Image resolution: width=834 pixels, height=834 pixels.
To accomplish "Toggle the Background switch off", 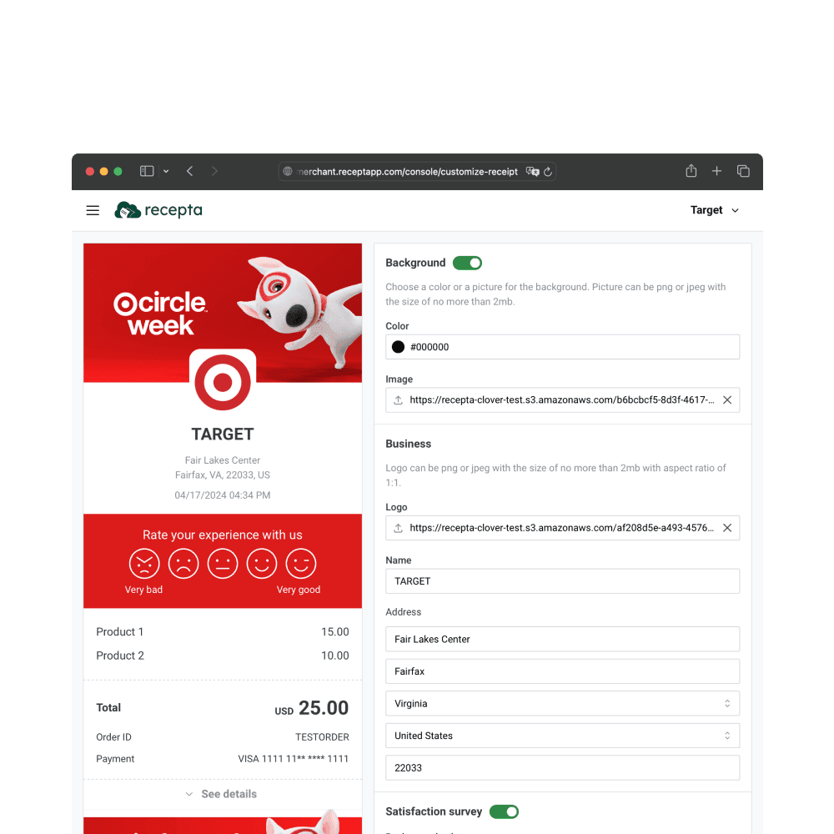I will [x=467, y=263].
